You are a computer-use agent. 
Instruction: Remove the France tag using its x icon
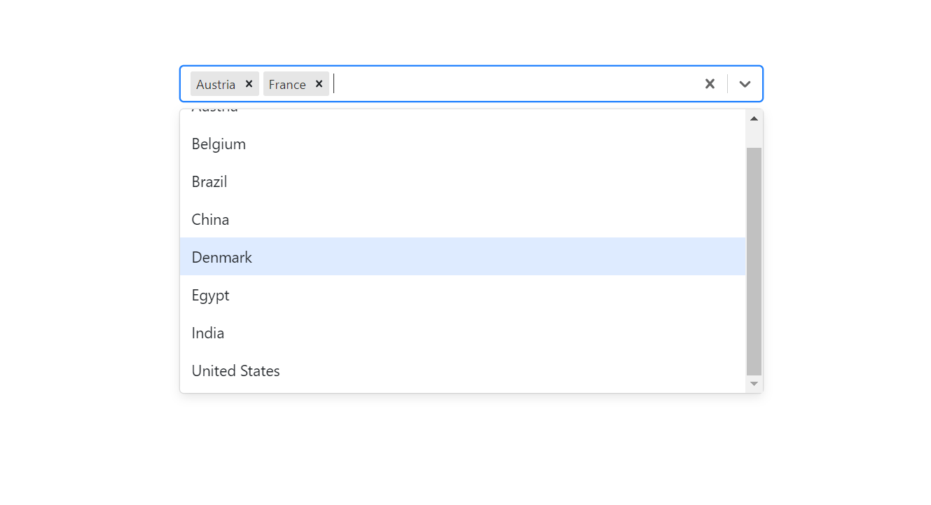point(319,83)
